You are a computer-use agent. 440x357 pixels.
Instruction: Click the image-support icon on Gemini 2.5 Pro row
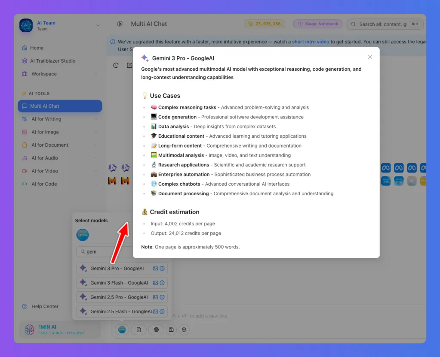155,297
